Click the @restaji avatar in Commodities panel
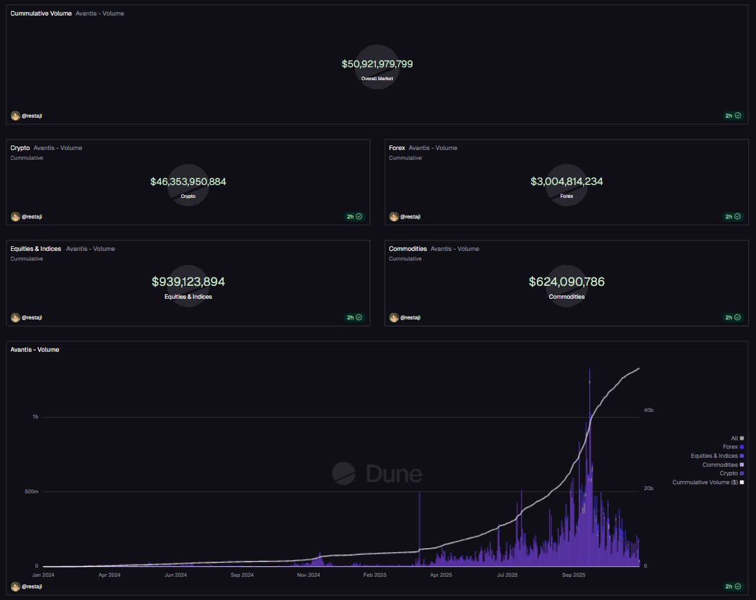Viewport: 756px width, 600px height. pos(394,317)
